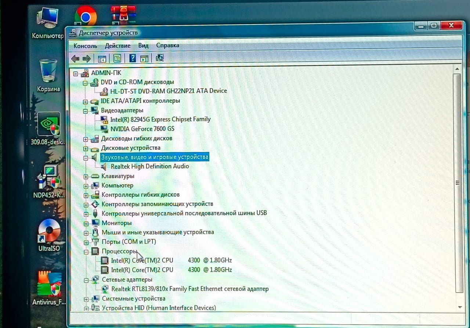
Task: Select NVIDIA GeForce 7600 GS adapter
Action: pyautogui.click(x=142, y=129)
